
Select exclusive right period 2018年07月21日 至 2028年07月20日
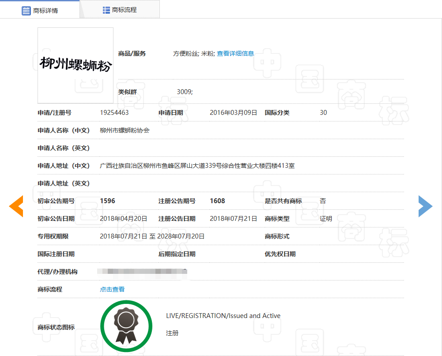pos(152,236)
